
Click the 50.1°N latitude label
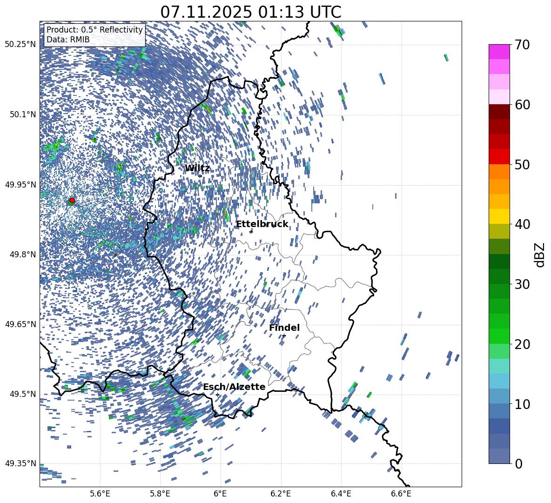(23, 114)
